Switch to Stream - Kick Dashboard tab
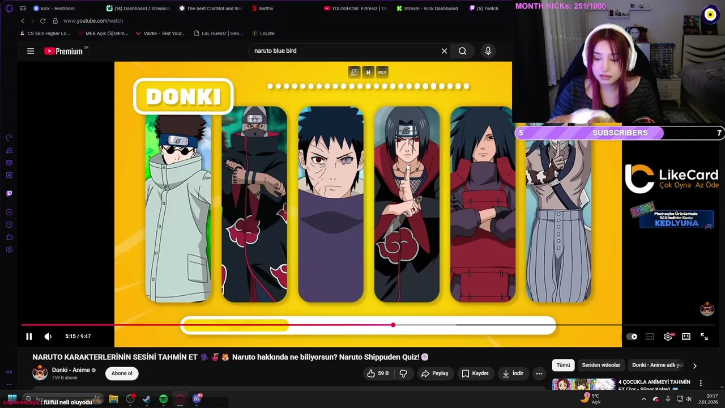Screen dimensions: 725x408 click(x=428, y=8)
